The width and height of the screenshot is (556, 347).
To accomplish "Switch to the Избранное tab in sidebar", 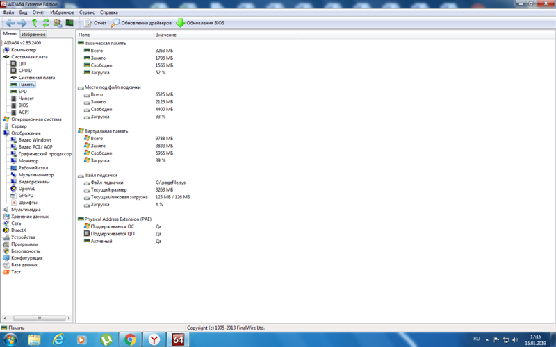I will point(33,34).
